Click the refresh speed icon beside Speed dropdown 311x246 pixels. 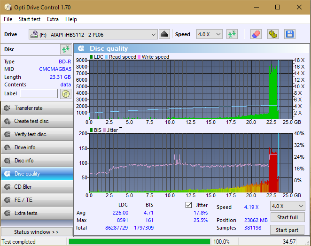point(232,34)
